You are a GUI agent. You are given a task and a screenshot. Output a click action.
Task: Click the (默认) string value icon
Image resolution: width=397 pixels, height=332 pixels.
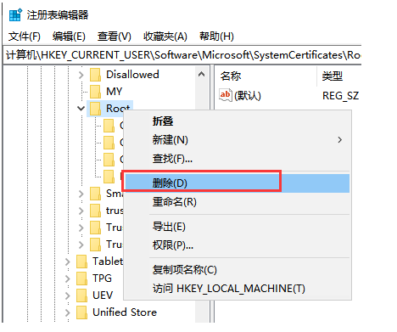[226, 95]
